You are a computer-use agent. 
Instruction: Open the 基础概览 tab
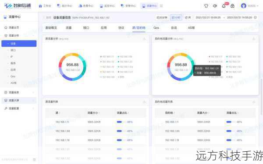pyautogui.click(x=51, y=28)
